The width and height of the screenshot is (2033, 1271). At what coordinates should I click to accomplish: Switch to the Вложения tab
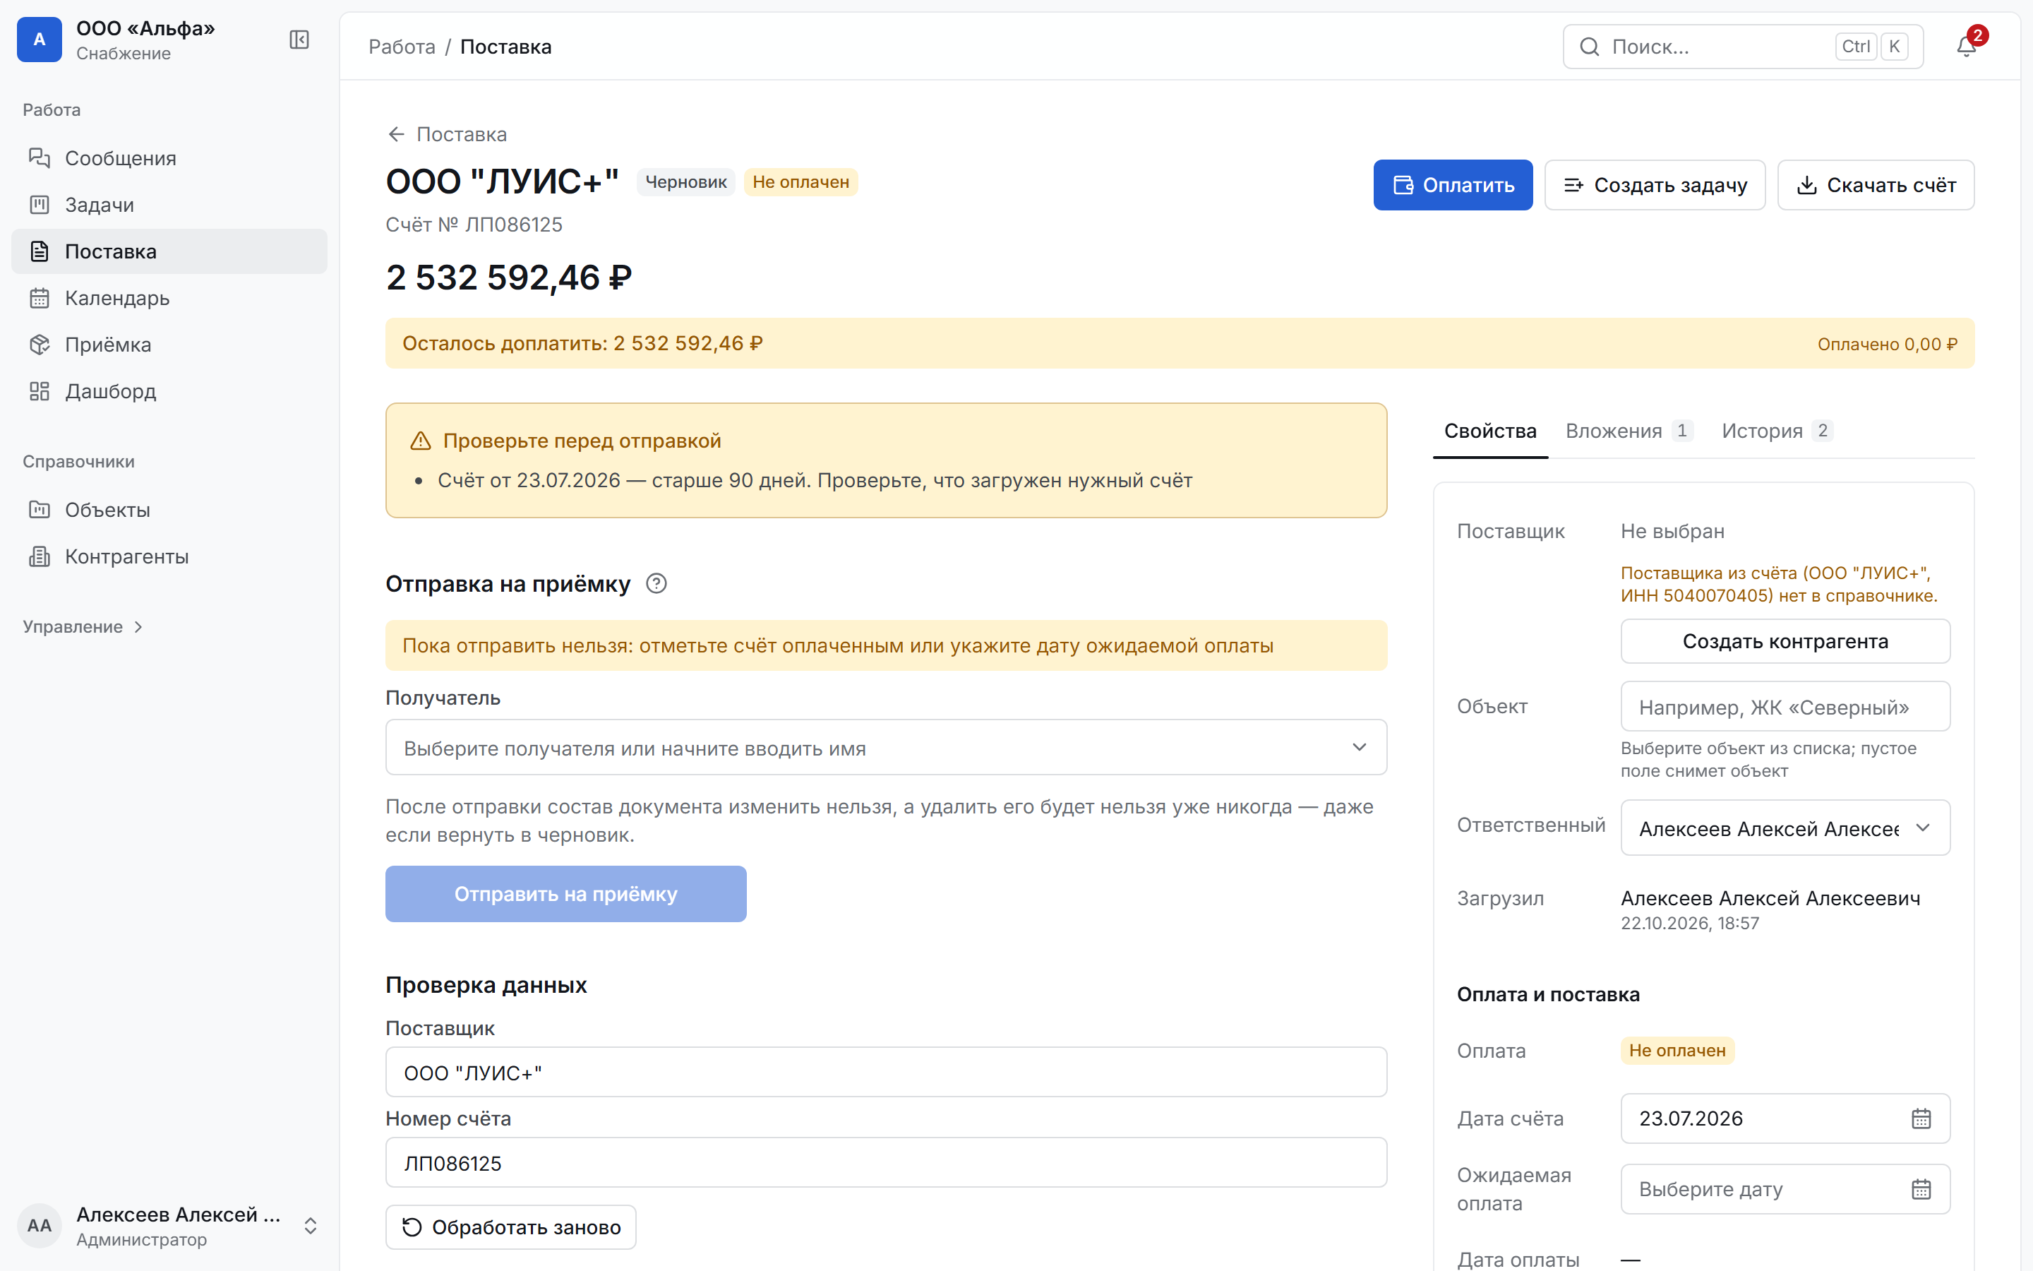point(1629,431)
